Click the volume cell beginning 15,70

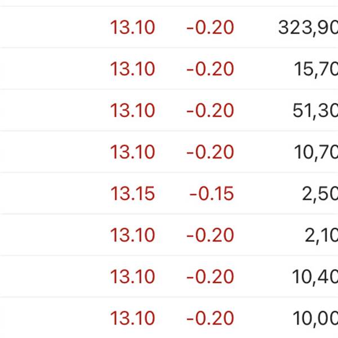point(316,69)
